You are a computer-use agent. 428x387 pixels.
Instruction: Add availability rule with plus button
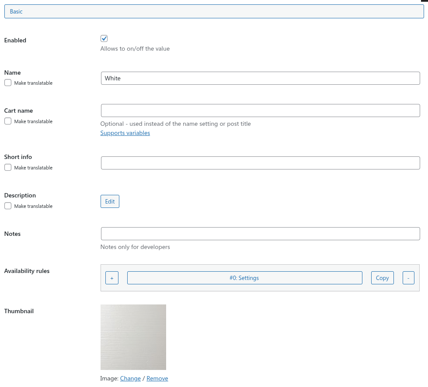111,278
